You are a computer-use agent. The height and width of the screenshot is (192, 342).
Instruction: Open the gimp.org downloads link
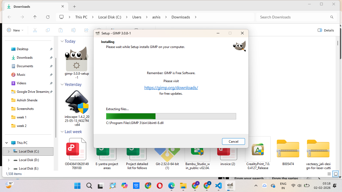(x=171, y=87)
